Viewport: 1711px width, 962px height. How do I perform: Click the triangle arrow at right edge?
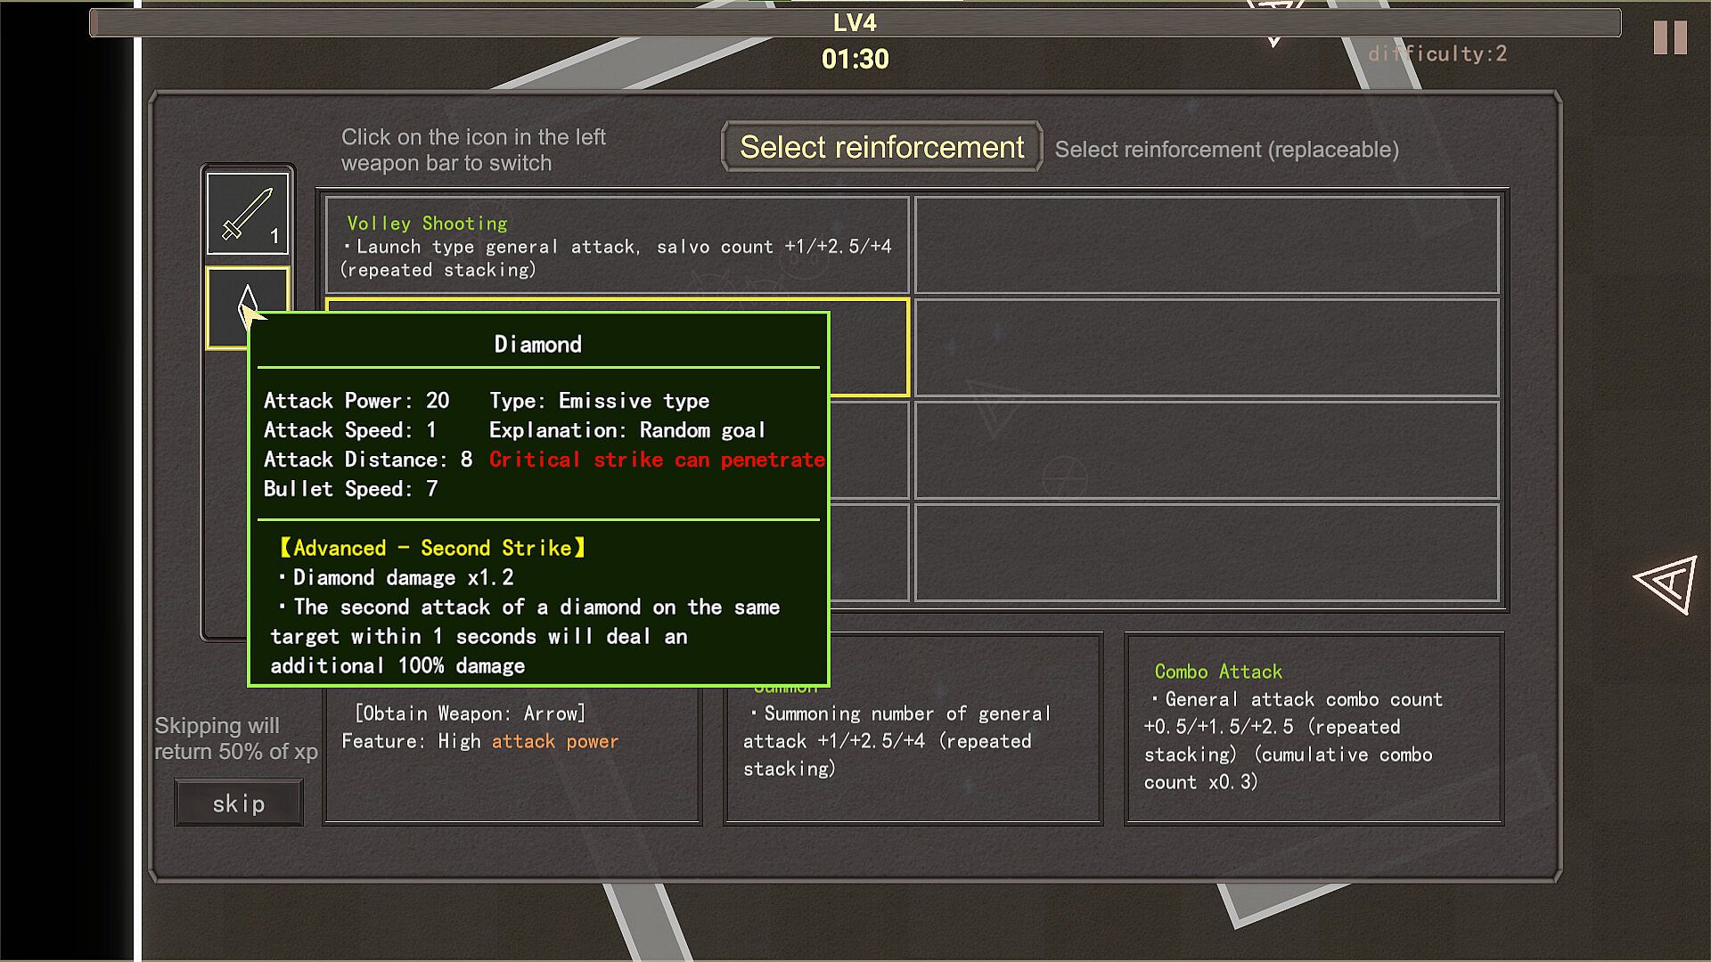click(x=1666, y=584)
